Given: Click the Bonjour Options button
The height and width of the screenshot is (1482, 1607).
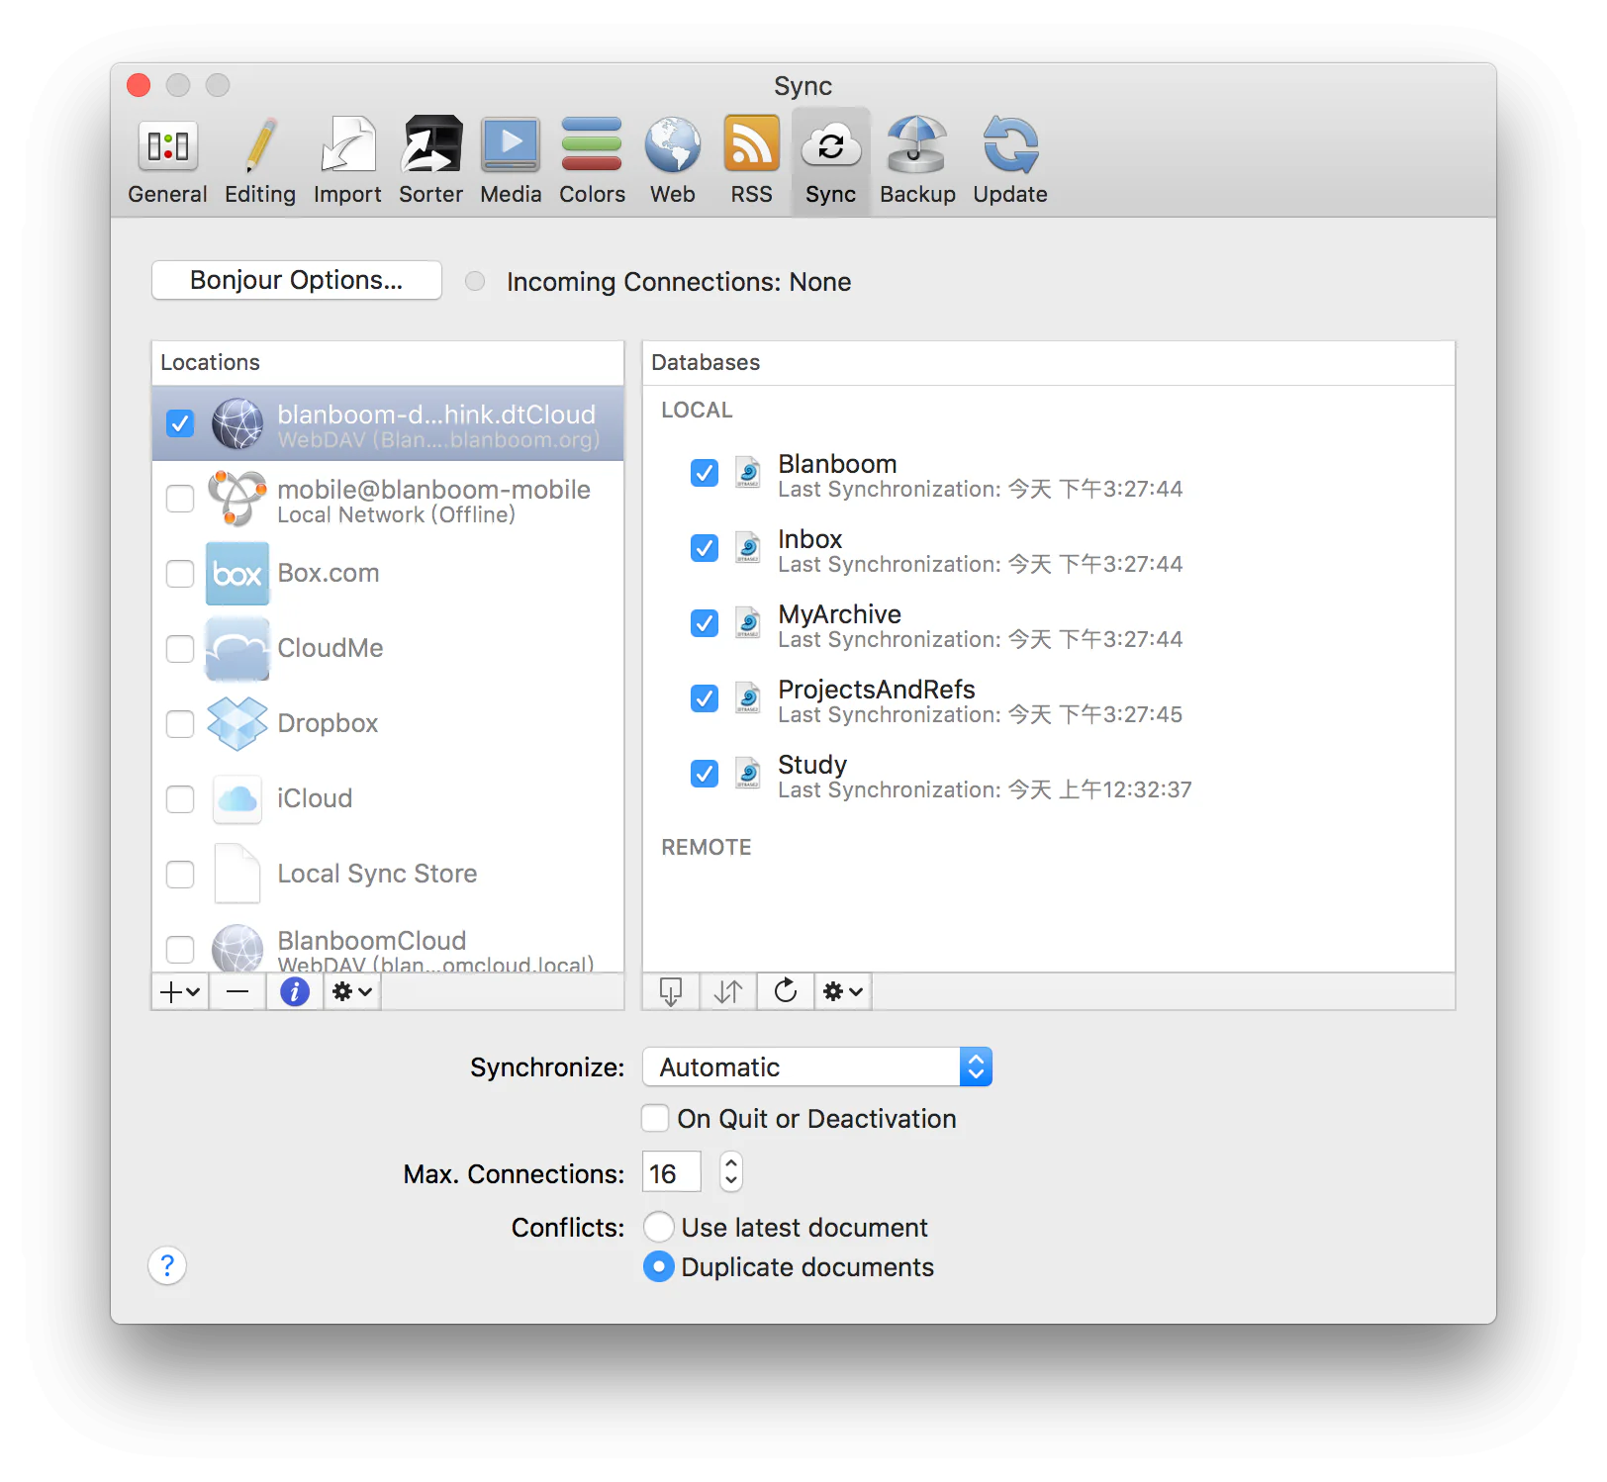Looking at the screenshot, I should [x=297, y=280].
